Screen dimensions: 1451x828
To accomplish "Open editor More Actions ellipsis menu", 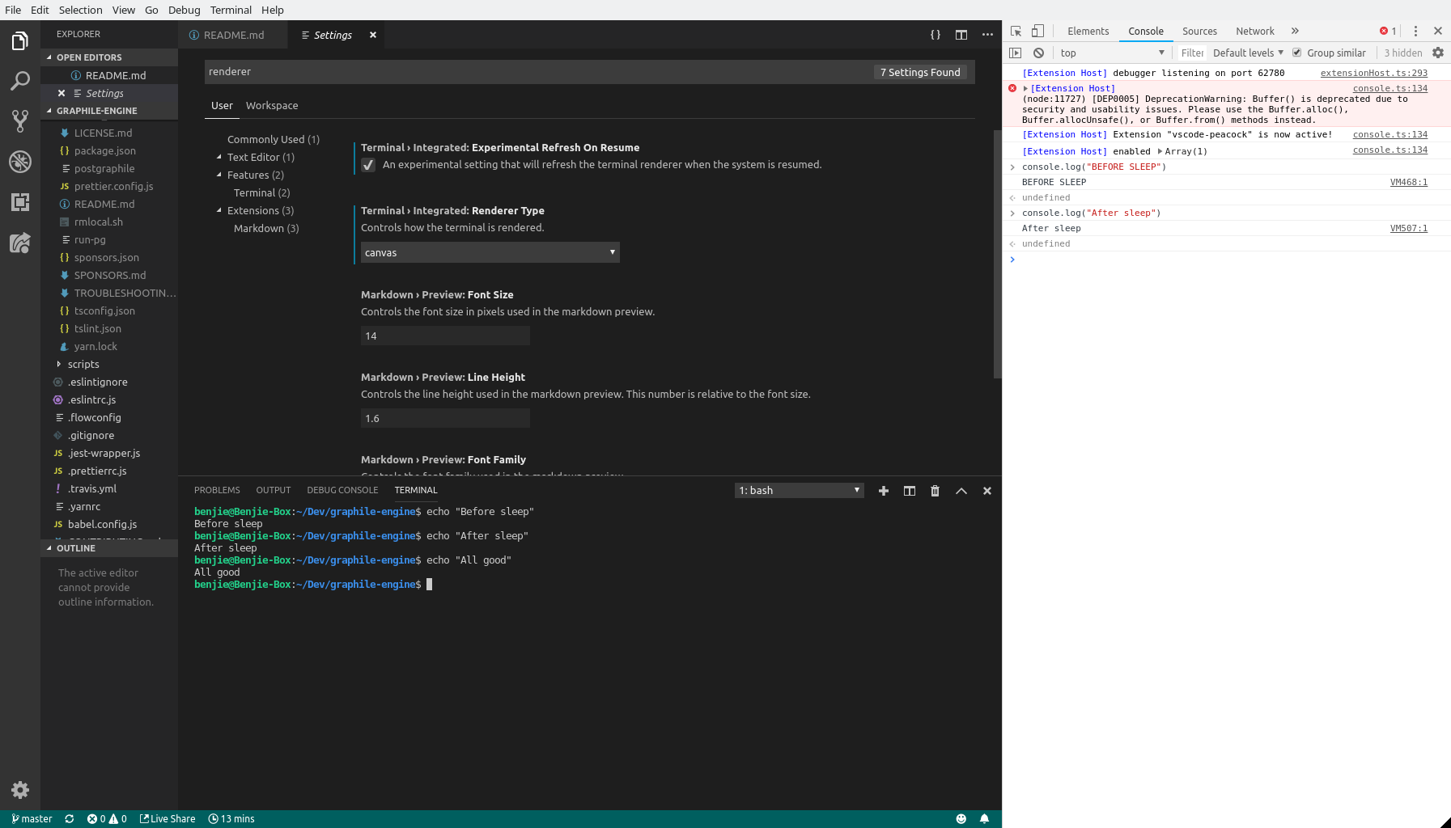I will [x=987, y=35].
